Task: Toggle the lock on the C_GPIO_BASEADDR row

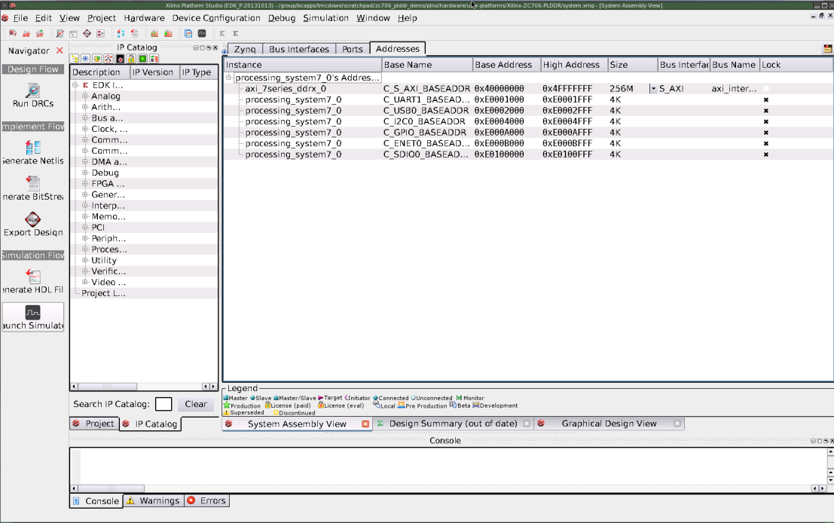Action: pos(765,132)
